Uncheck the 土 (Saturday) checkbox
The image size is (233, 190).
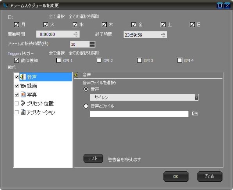pos(163,25)
